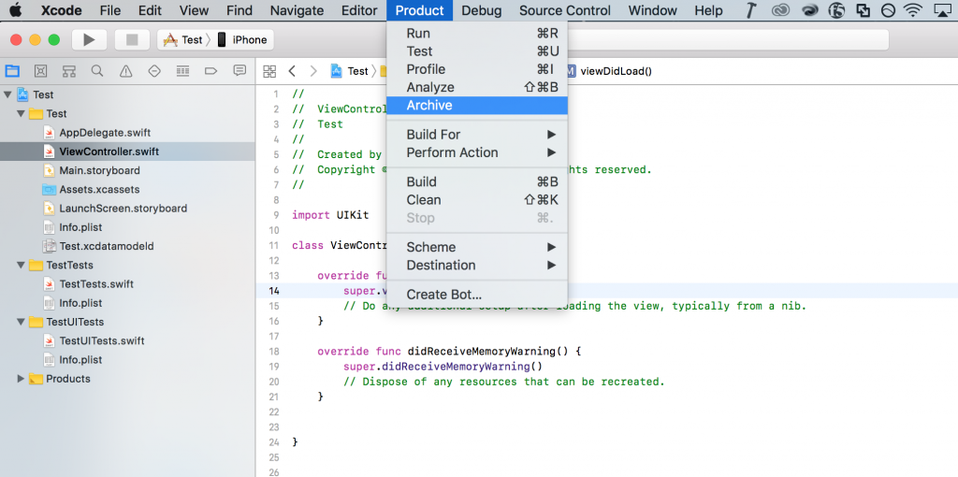Open the Find navigator magnifier icon
958x477 pixels.
(x=97, y=71)
